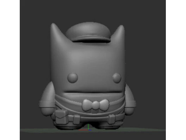This screenshot has width=186, height=140.
Task: Click the green axis gizmo at the model's base
Action: (x=88, y=127)
